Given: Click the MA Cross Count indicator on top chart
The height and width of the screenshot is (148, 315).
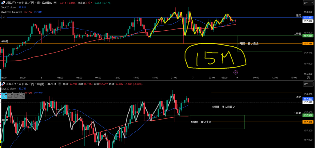Looking at the screenshot, I should point(13,12).
